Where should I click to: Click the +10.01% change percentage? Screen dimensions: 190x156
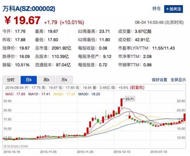click(72, 22)
